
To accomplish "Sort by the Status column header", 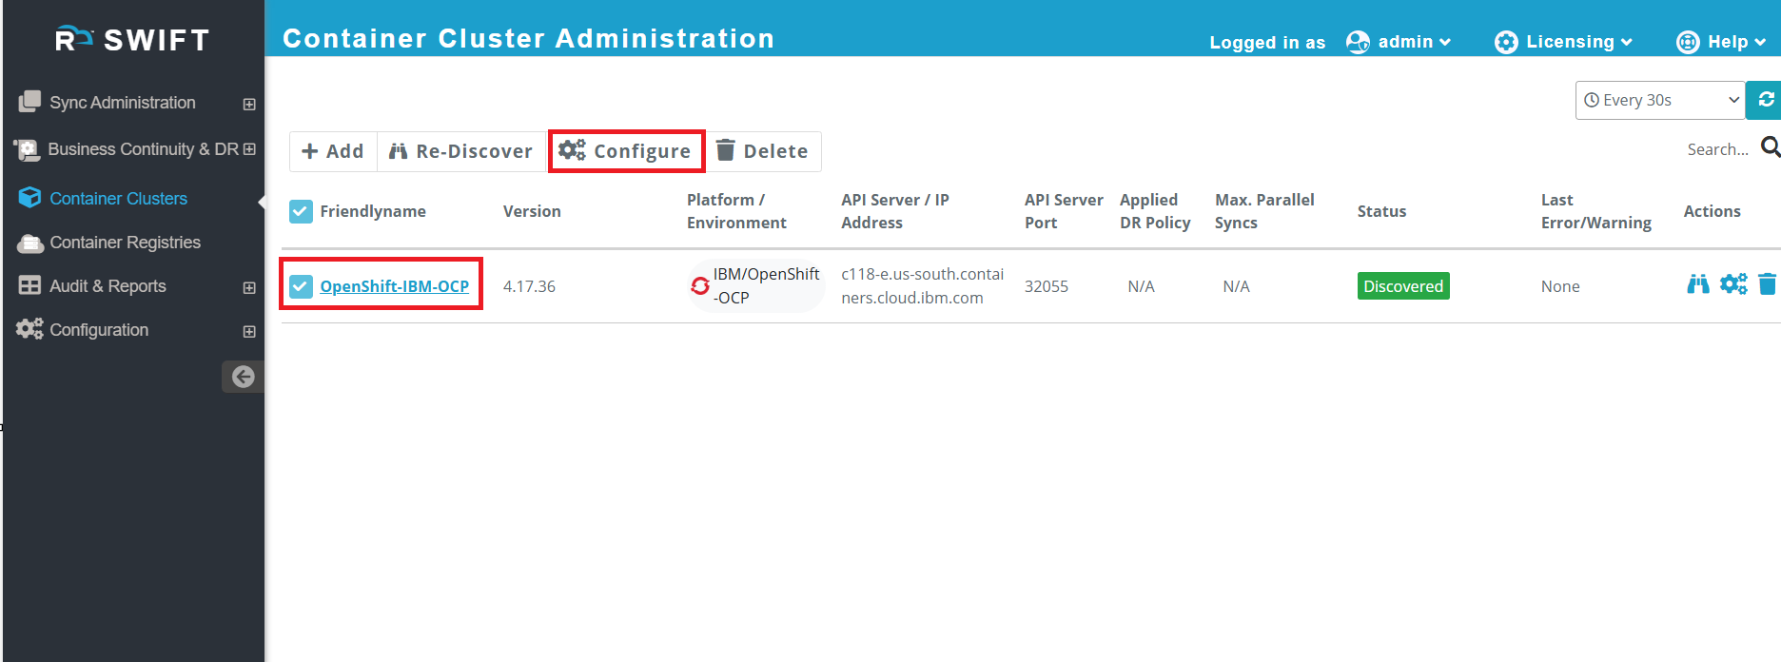I will coord(1381,211).
